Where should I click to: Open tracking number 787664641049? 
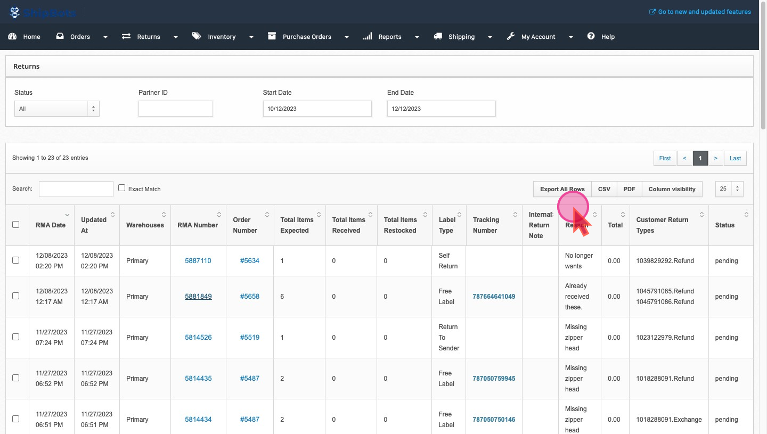tap(494, 297)
